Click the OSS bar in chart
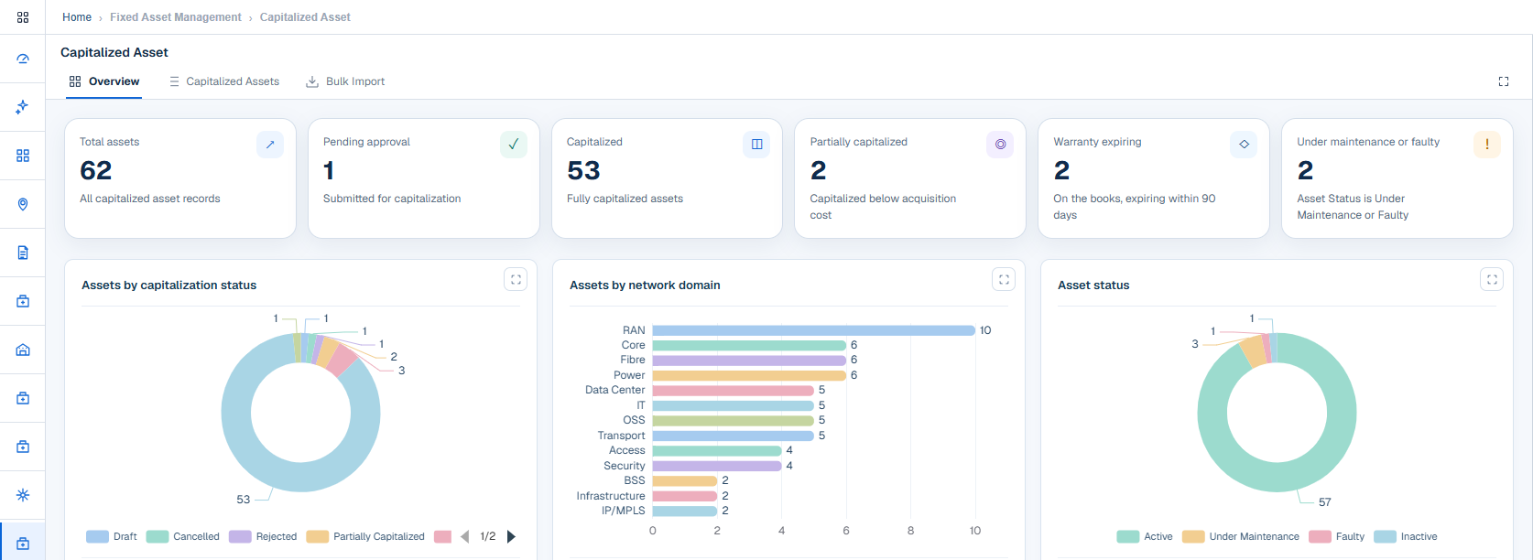 [x=733, y=421]
